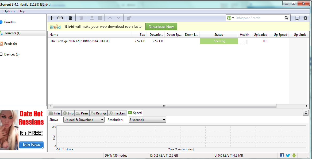The width and height of the screenshot is (312, 159).
Task: Click the scrollbar left arrow
Action: (x=50, y=106)
